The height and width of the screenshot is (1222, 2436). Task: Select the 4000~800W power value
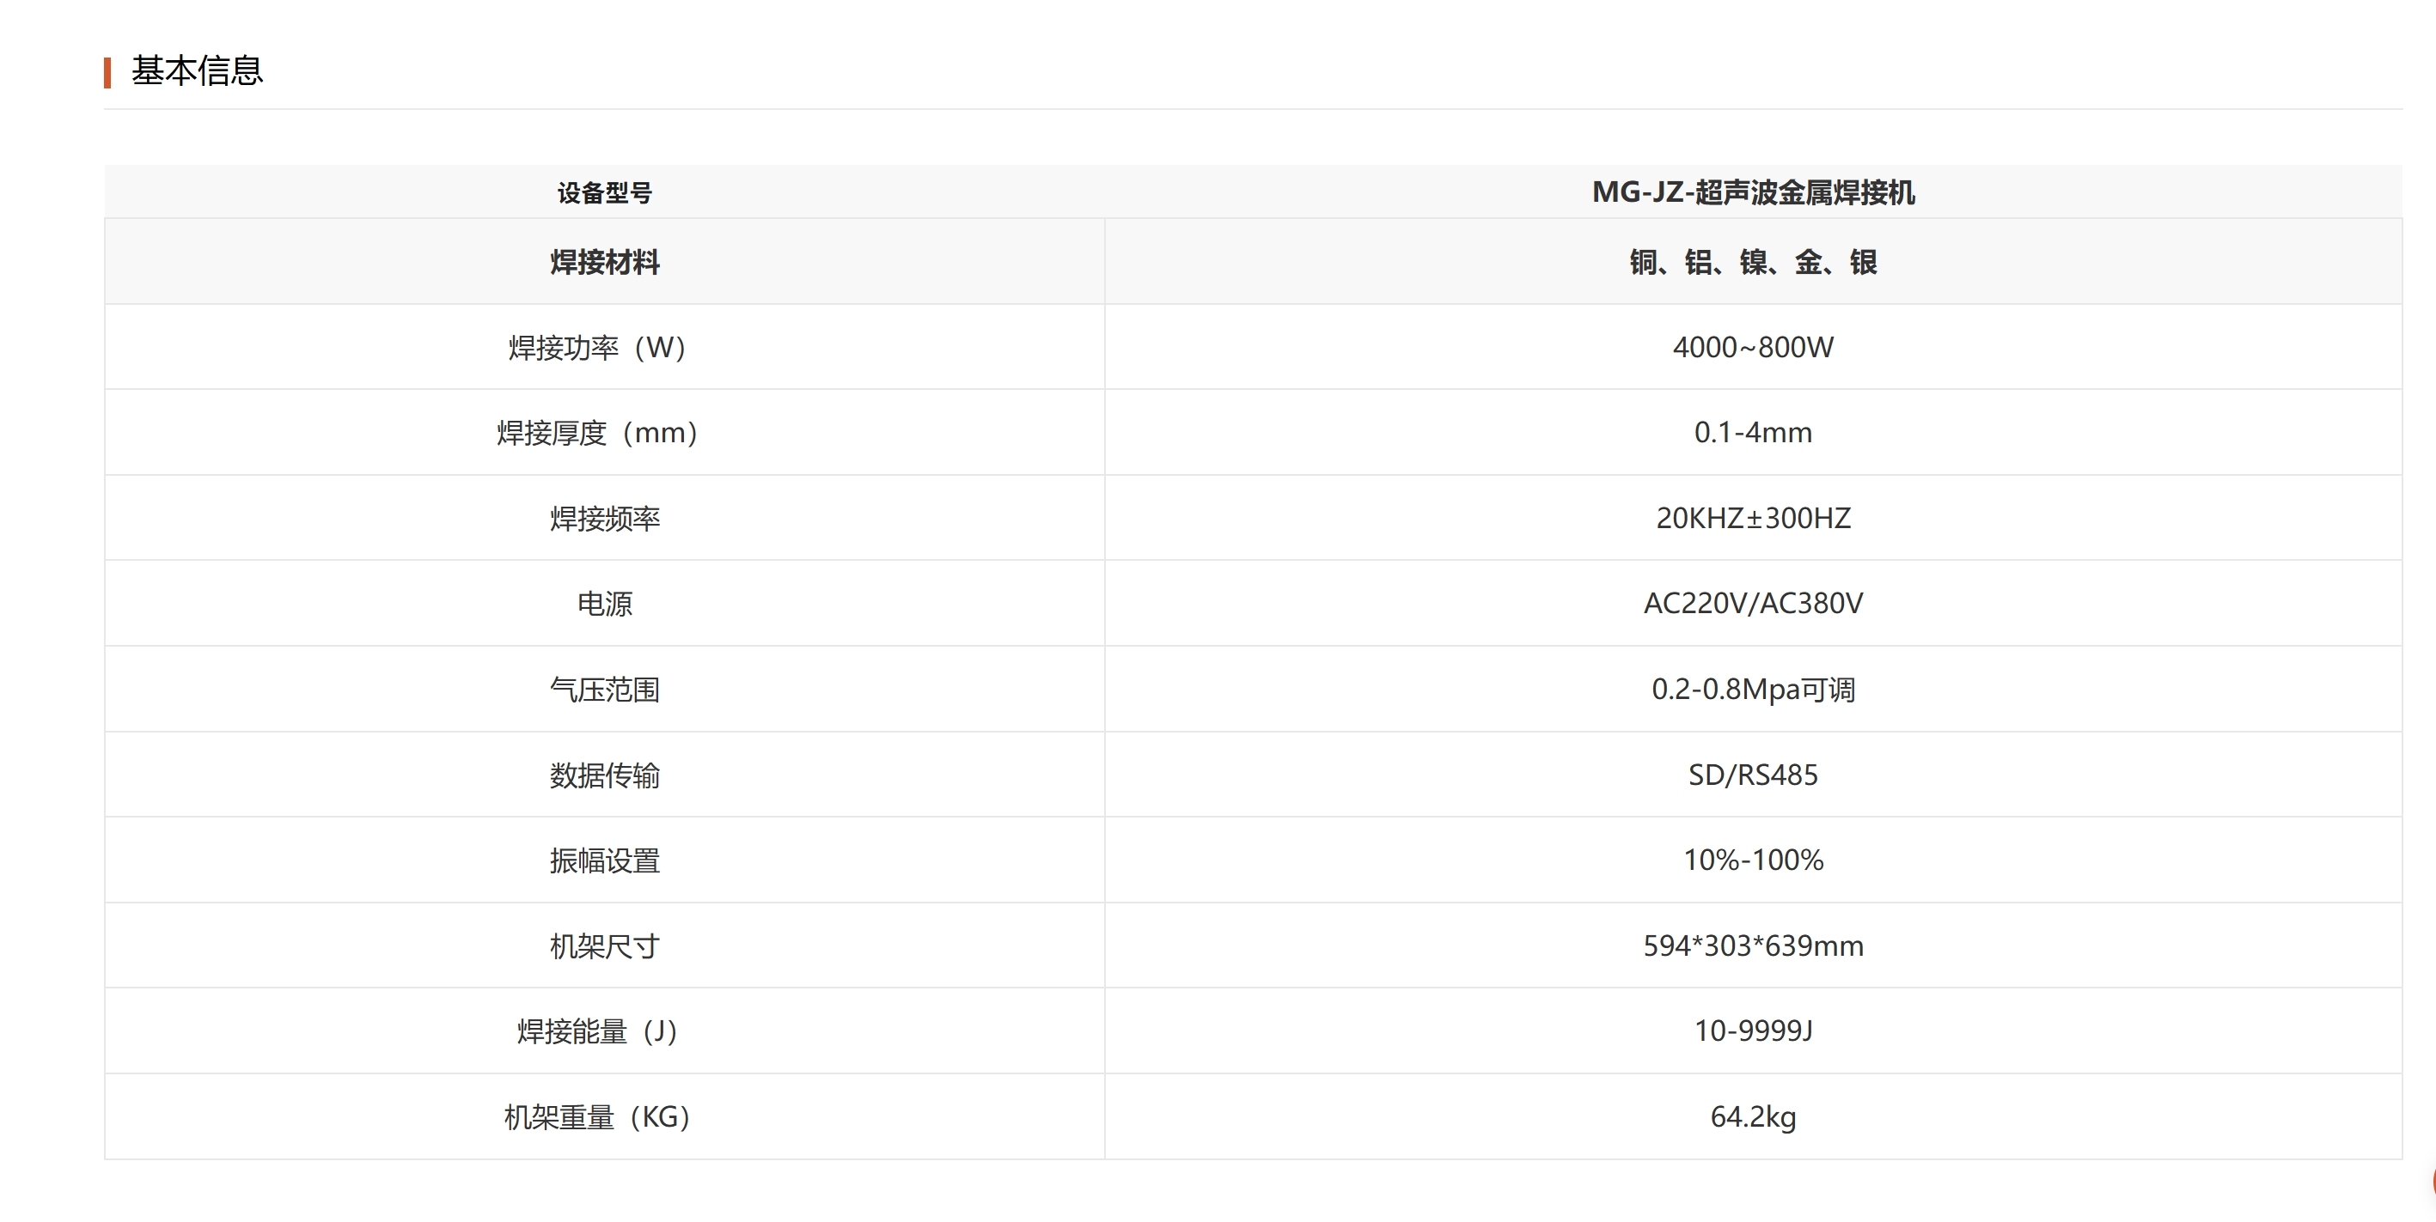coord(1752,348)
